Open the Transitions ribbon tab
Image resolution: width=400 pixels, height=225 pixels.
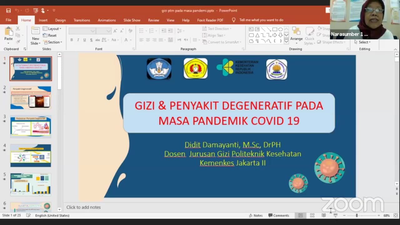click(82, 20)
